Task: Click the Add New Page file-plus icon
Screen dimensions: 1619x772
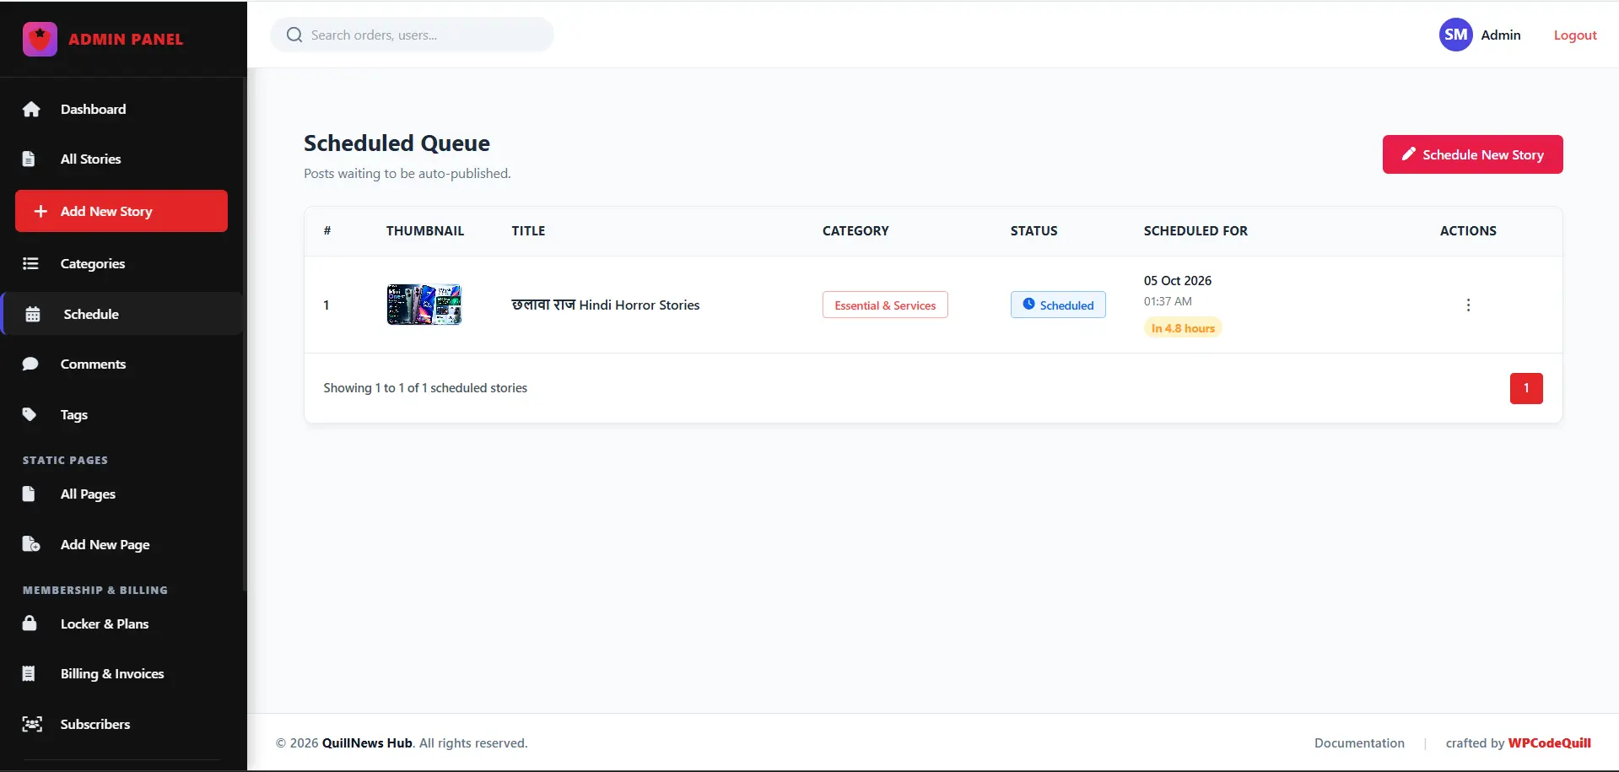Action: pyautogui.click(x=31, y=544)
